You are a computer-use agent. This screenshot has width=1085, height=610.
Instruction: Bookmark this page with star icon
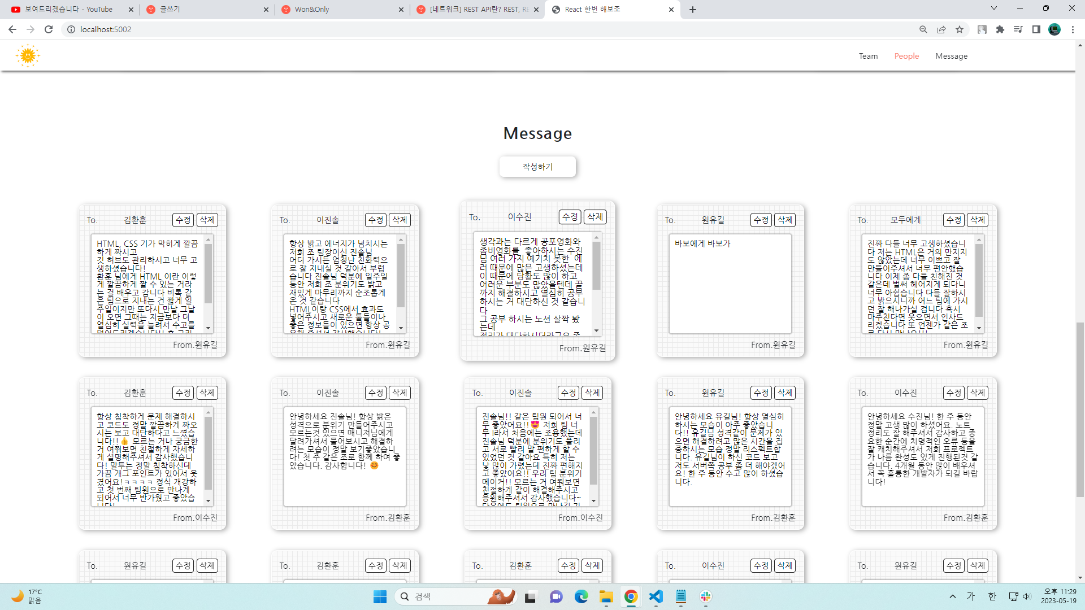point(960,29)
